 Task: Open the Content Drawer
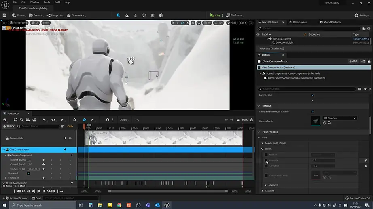[16, 198]
